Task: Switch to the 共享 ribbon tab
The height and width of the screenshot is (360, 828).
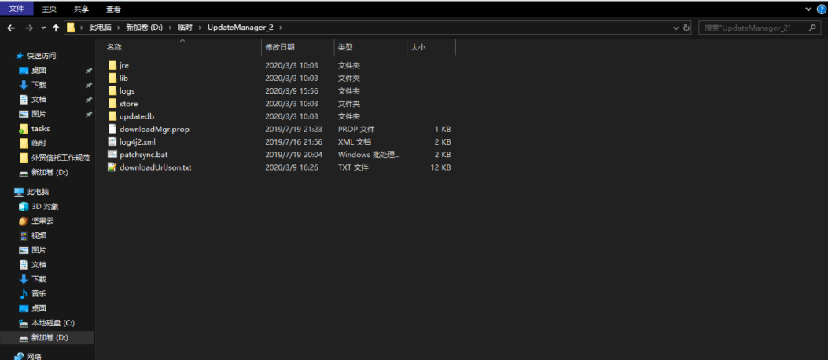Action: 81,9
